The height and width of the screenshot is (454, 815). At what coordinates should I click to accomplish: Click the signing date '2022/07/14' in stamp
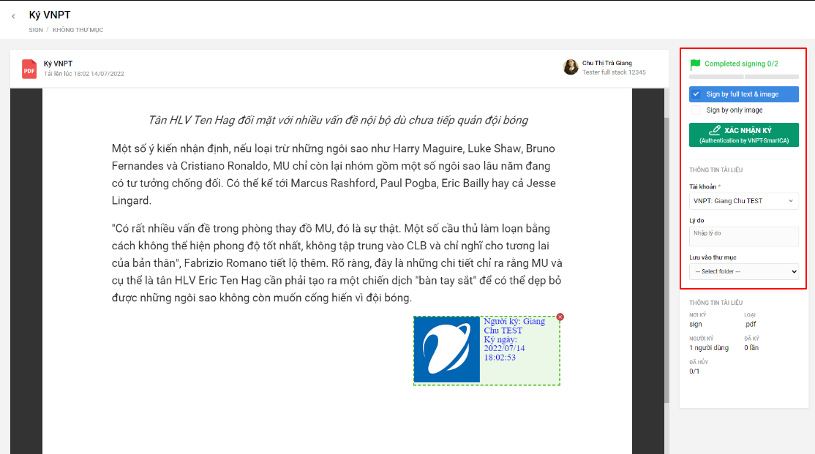(504, 348)
